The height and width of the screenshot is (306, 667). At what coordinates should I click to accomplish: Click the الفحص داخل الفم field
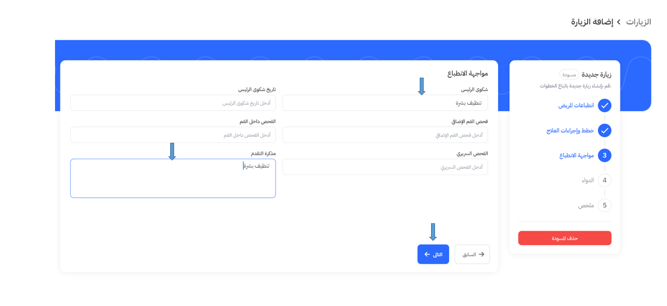(x=173, y=135)
